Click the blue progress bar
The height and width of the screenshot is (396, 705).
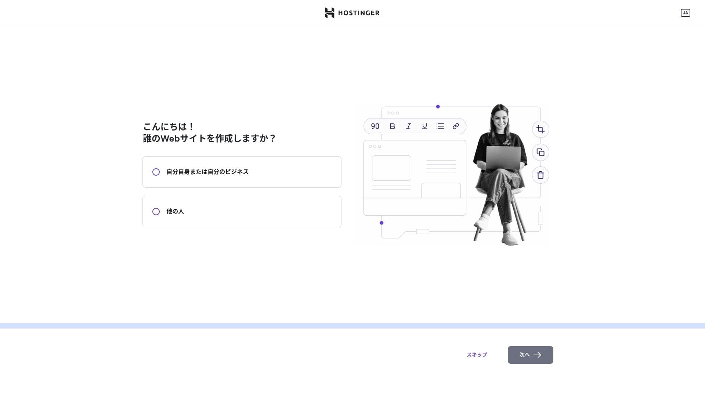pyautogui.click(x=352, y=326)
